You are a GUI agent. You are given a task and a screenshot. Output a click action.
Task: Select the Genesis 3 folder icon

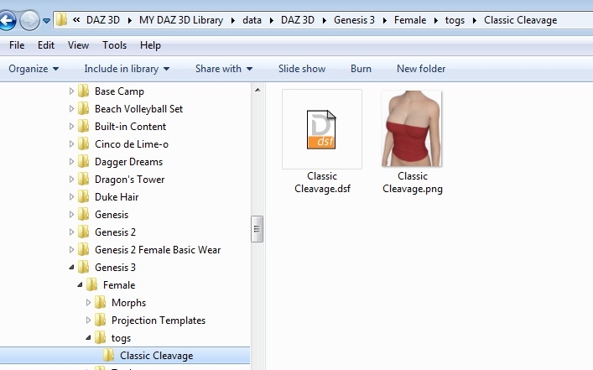[84, 268]
